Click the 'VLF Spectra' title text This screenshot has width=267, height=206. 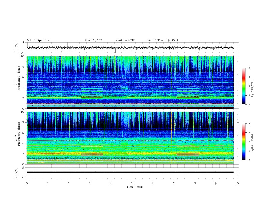coord(38,40)
